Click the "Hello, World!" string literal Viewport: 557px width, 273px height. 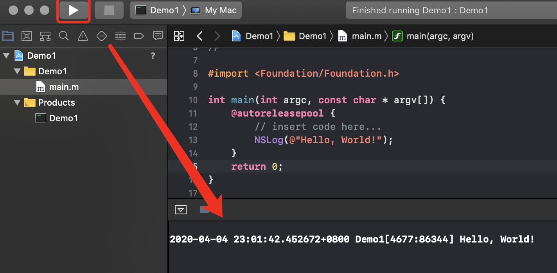pos(335,140)
